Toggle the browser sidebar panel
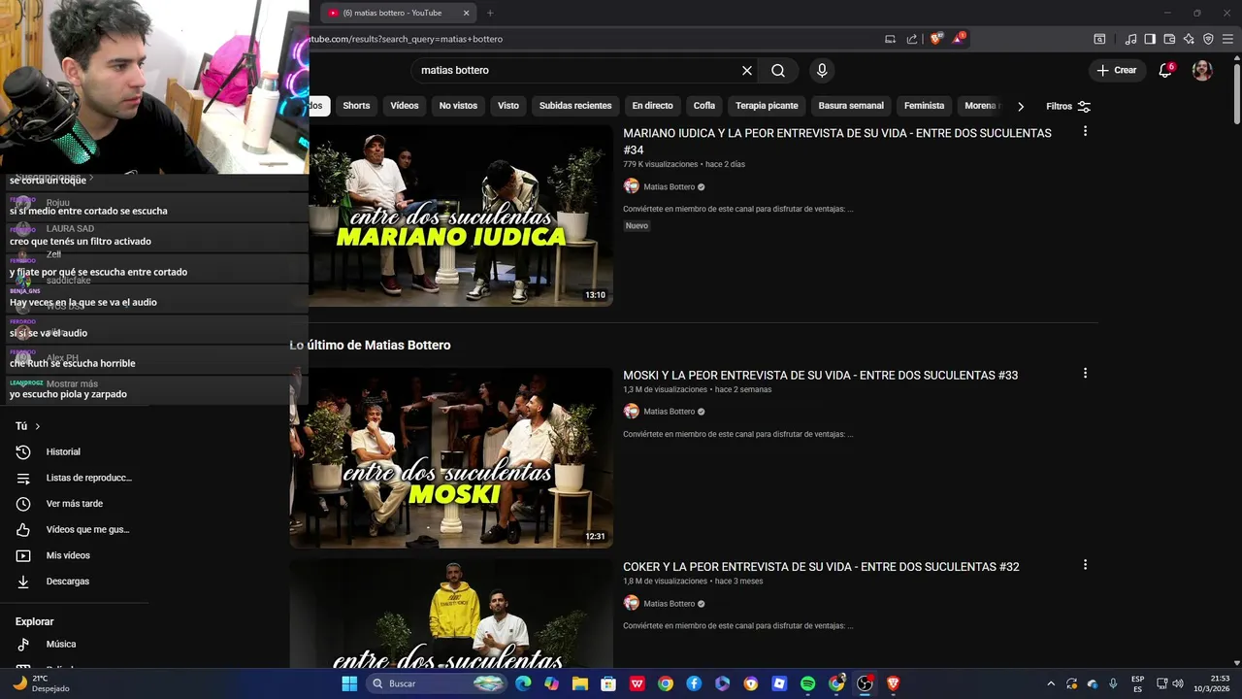This screenshot has width=1242, height=699. [x=1150, y=39]
